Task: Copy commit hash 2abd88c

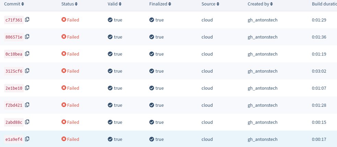Action: [x=27, y=122]
